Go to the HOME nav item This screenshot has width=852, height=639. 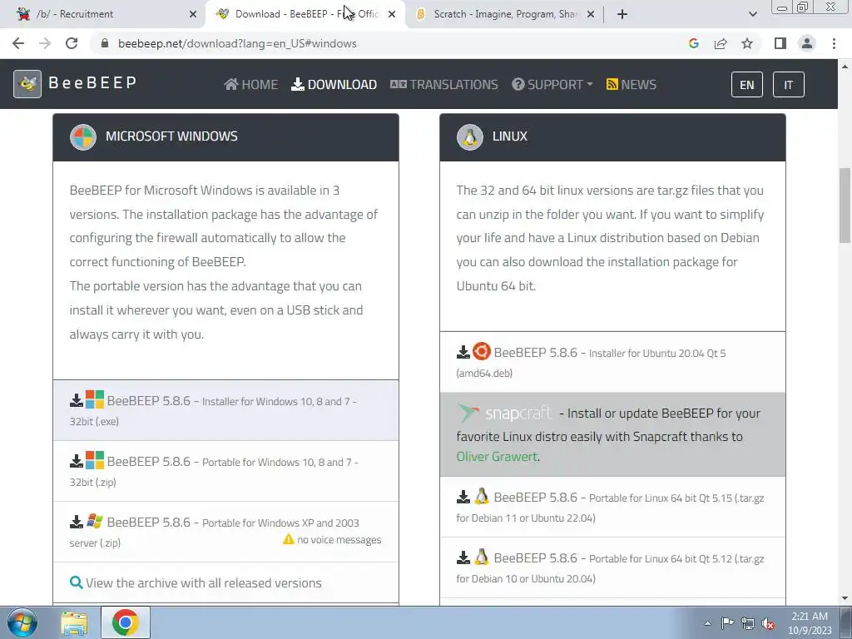(251, 84)
